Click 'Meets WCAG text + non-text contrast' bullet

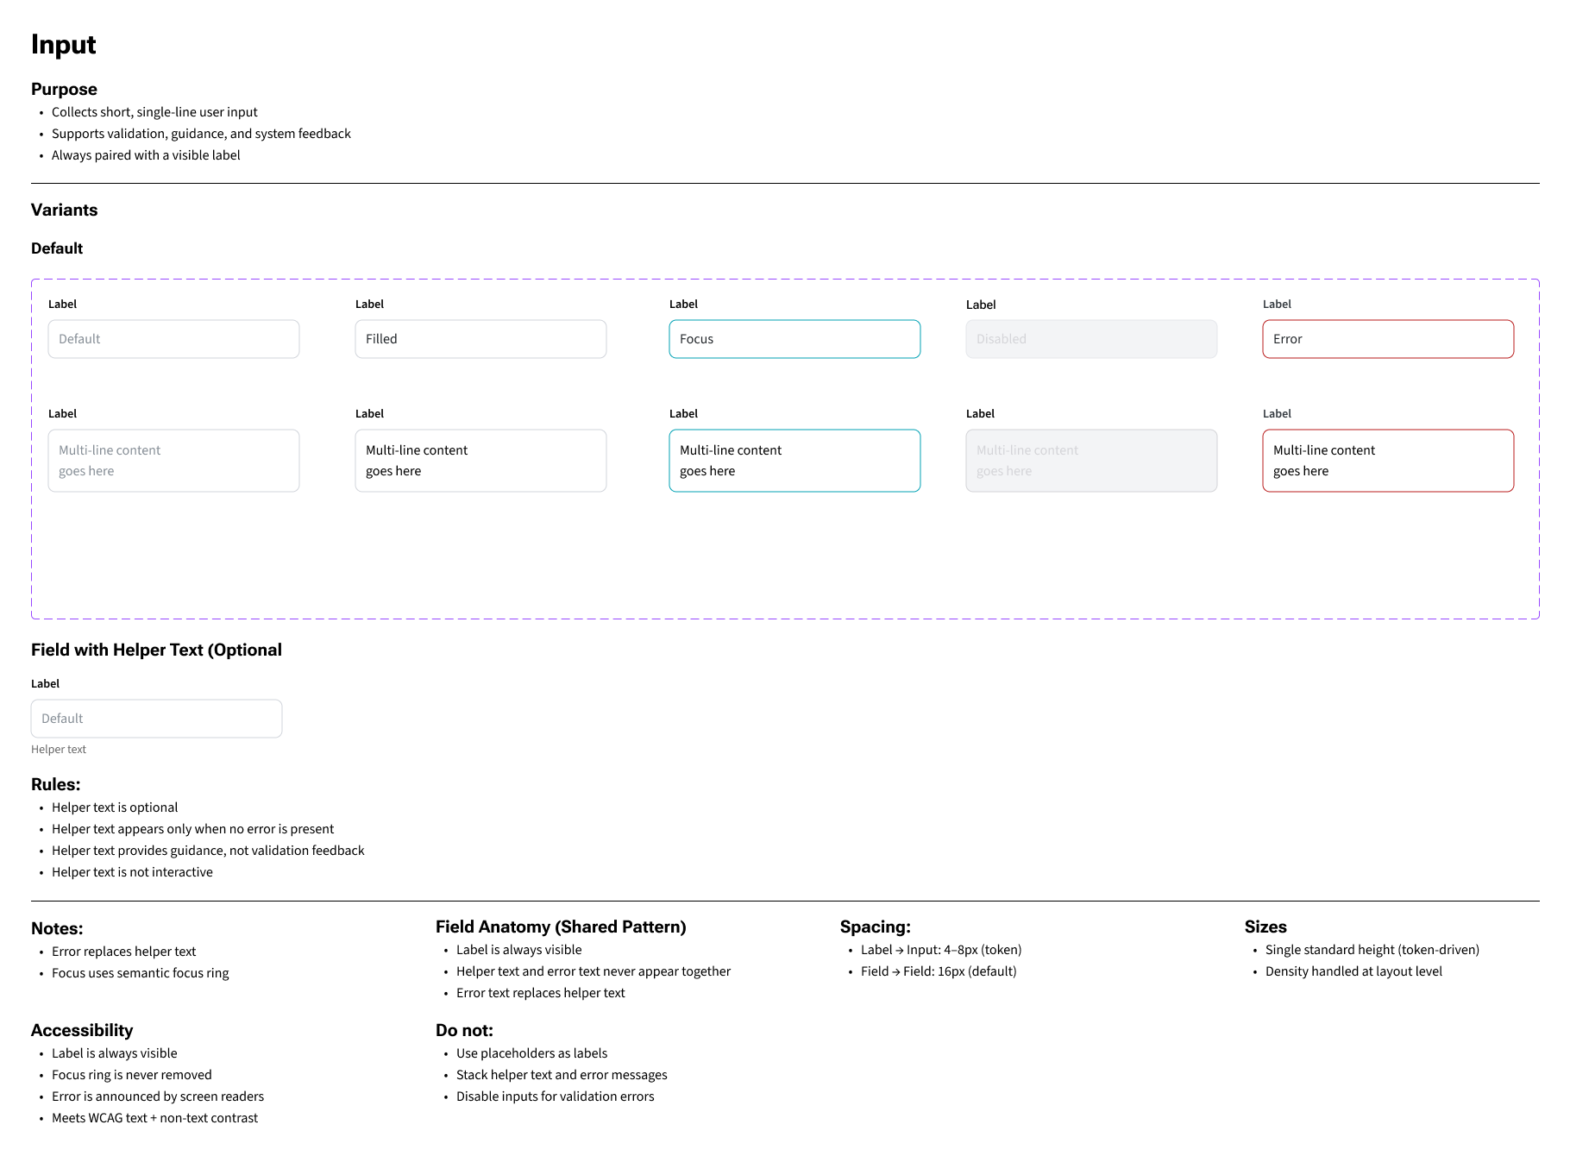(154, 1118)
